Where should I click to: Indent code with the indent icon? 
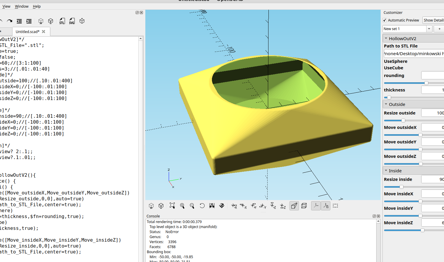click(x=29, y=21)
